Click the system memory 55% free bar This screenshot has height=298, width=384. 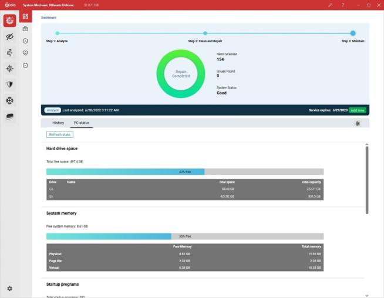[185, 236]
